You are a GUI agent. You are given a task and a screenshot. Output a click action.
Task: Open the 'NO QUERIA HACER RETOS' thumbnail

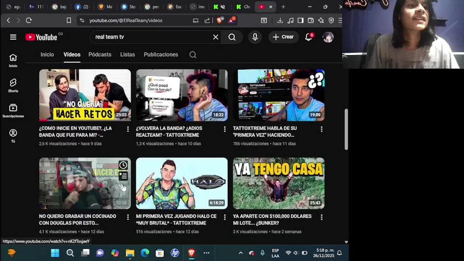click(x=85, y=95)
